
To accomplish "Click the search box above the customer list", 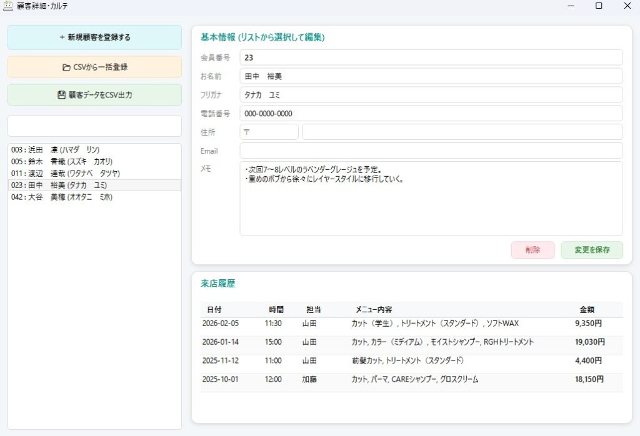I will tap(94, 126).
